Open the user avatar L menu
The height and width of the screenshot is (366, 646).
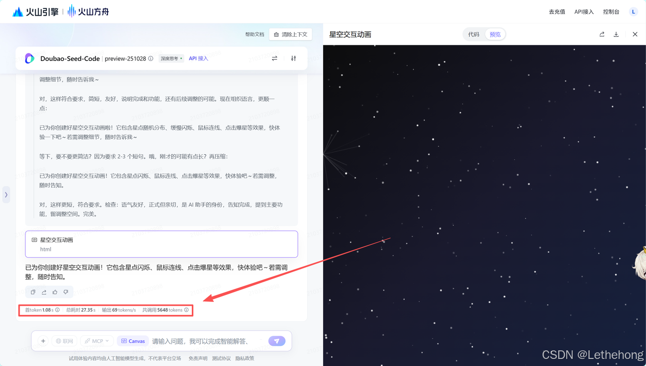coord(633,12)
